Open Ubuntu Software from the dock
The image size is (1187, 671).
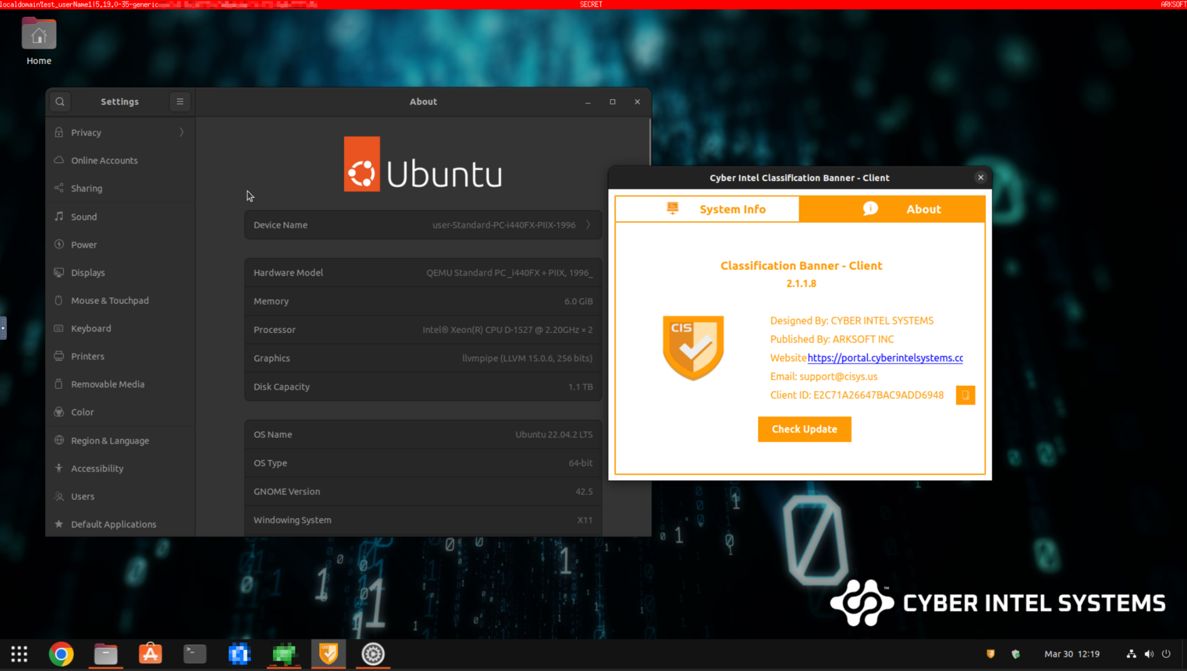click(150, 654)
